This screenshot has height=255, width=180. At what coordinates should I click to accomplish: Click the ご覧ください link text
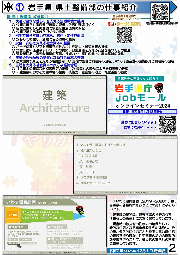pyautogui.click(x=134, y=127)
